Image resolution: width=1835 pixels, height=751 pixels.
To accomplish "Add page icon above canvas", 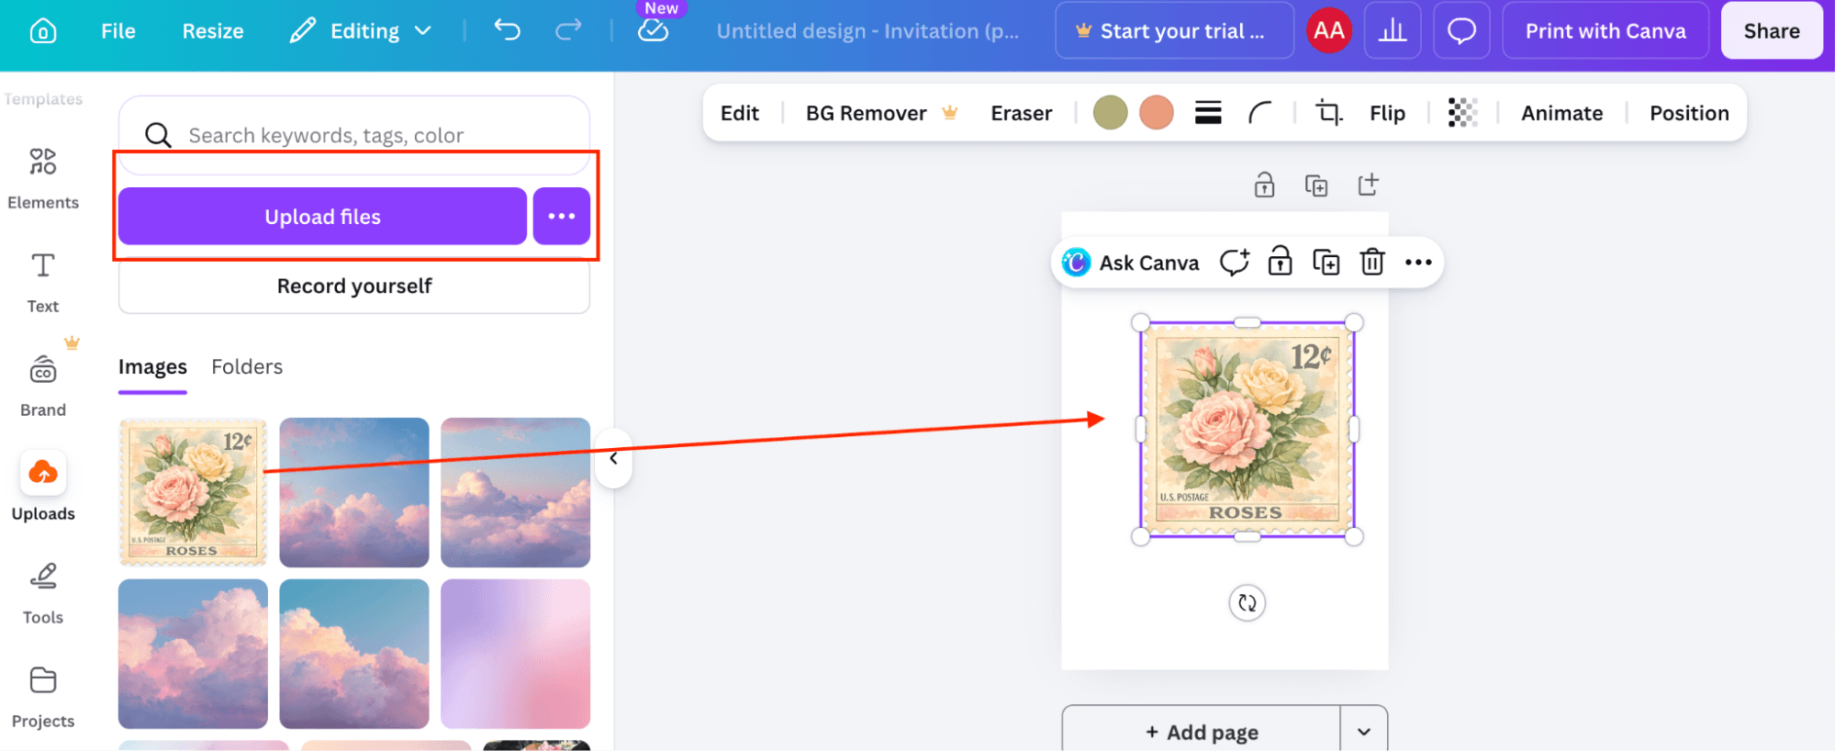I will coord(1368,185).
